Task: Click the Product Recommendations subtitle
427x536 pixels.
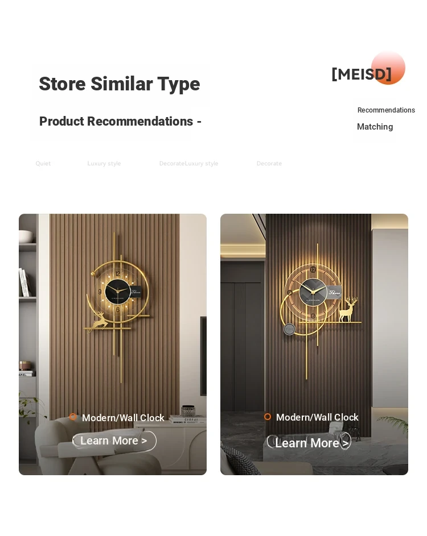Action: pyautogui.click(x=120, y=121)
